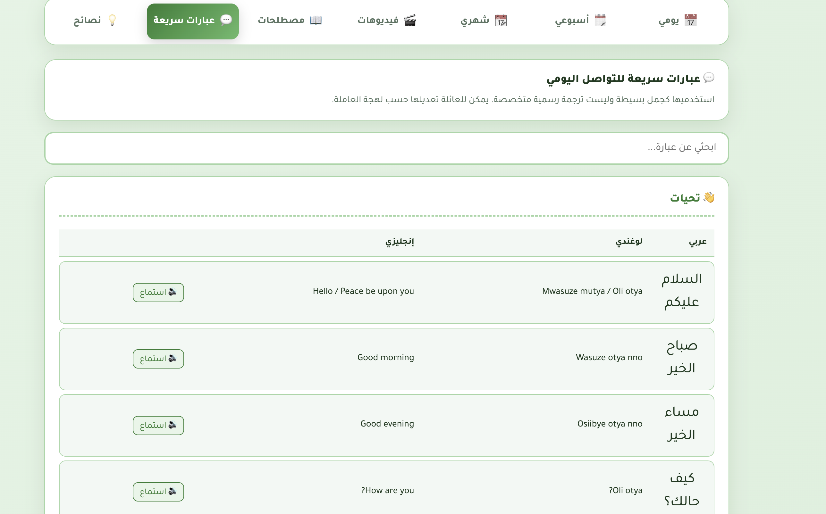Select the Luganda text Oli otya?
Viewport: 826px width, 514px height.
click(x=625, y=491)
